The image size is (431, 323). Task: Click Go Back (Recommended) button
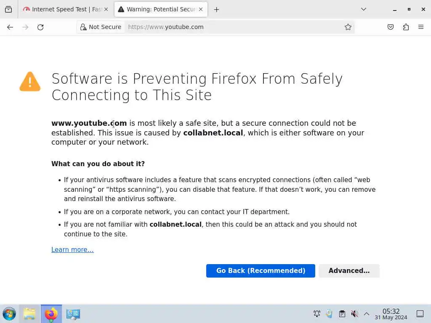pos(261,271)
